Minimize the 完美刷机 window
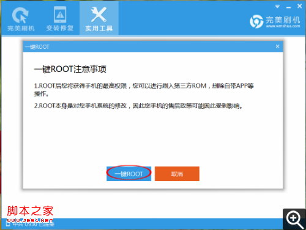The image size is (306, 230). click(x=288, y=7)
